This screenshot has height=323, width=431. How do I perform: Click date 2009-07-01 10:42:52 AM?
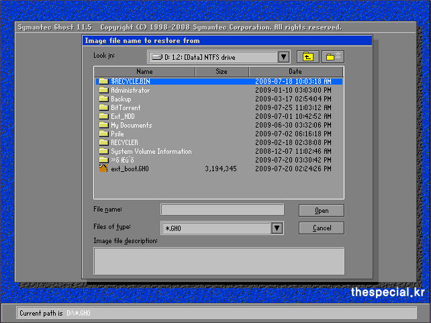293,116
